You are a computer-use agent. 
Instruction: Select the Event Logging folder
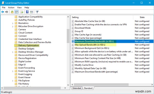click(x=25, y=74)
